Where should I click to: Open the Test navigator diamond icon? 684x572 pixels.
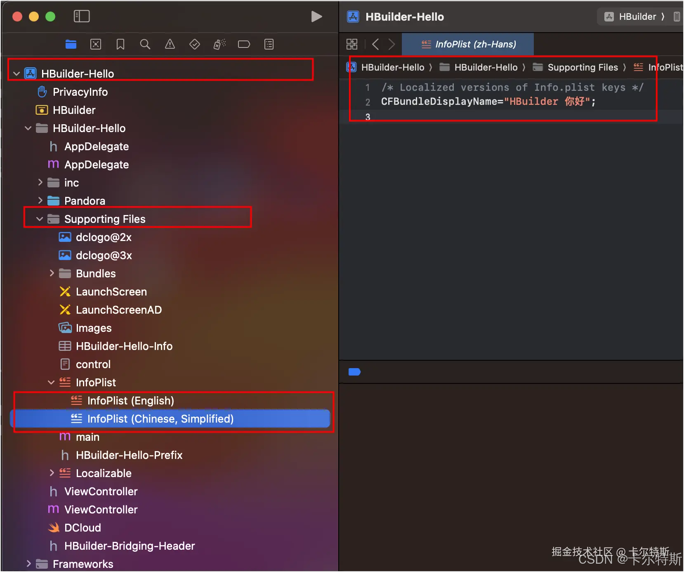click(x=195, y=44)
